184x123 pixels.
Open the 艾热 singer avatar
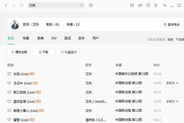click(15, 25)
